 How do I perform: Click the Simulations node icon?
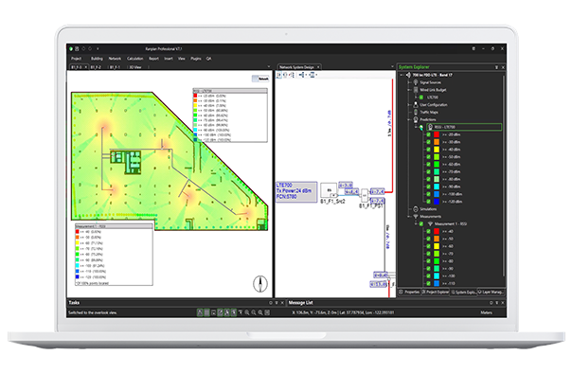pos(415,209)
